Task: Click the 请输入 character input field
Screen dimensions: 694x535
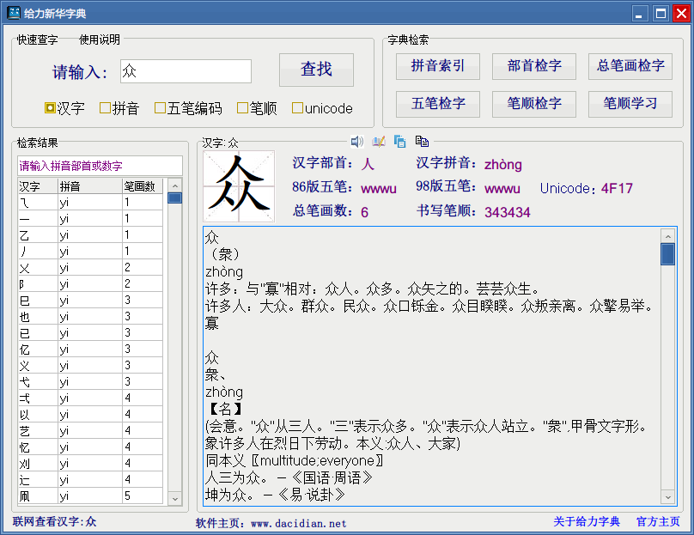Action: [x=186, y=71]
